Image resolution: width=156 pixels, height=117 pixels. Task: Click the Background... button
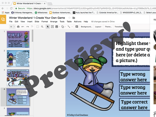click(x=87, y=27)
